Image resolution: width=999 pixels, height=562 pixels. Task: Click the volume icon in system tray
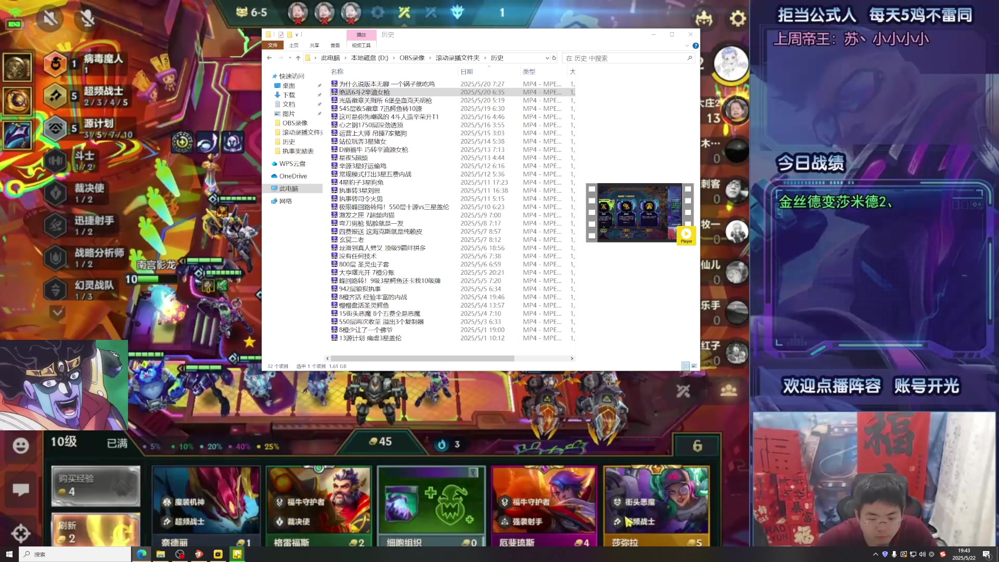coord(922,554)
